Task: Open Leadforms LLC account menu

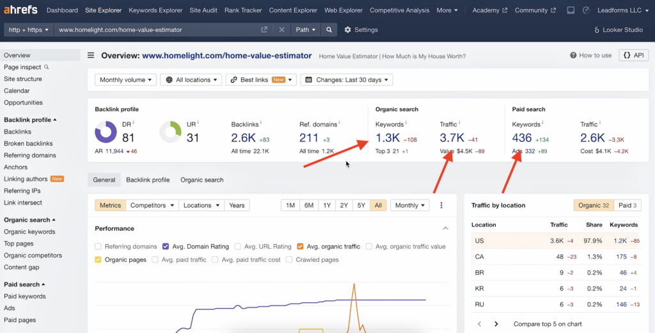Action: point(623,10)
